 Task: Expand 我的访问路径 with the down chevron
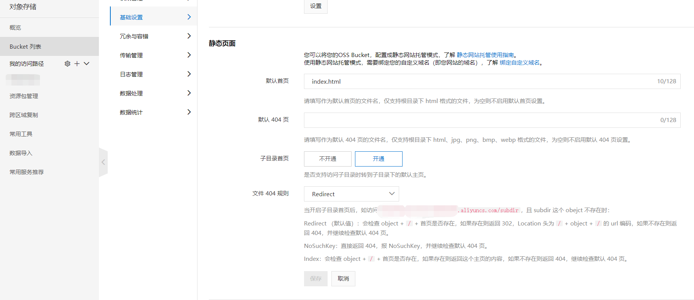click(x=87, y=63)
